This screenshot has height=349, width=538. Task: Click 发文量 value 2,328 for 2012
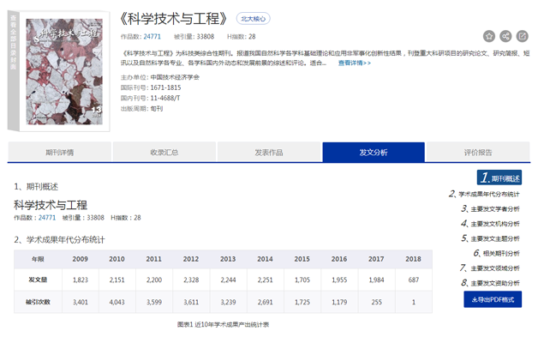[191, 280]
